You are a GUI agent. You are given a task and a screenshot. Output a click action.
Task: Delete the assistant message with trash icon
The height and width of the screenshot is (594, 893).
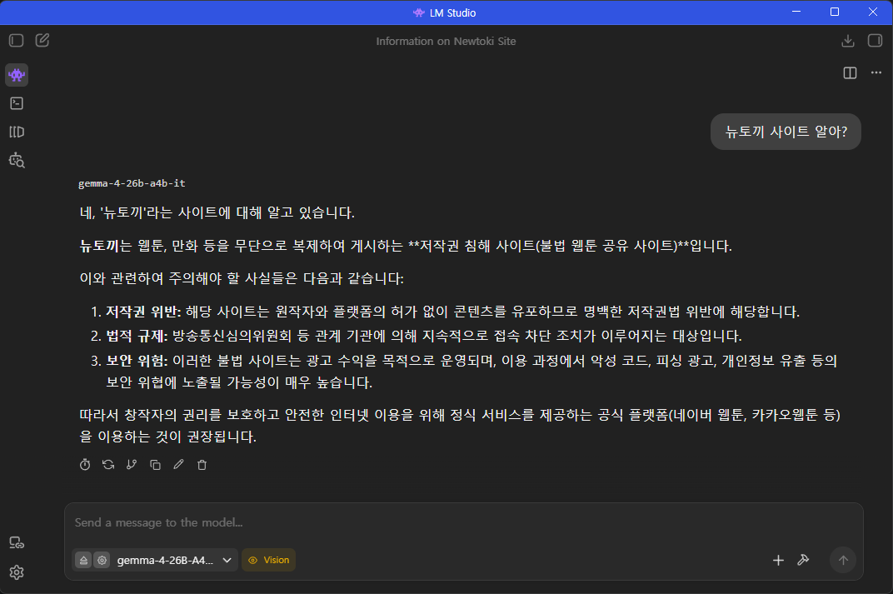[x=202, y=465]
